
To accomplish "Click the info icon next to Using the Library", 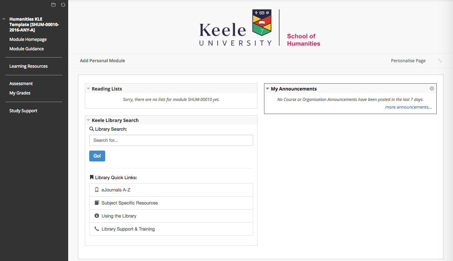I will (96, 215).
